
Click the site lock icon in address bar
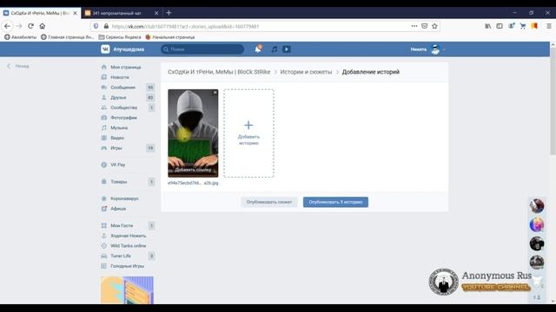[106, 26]
